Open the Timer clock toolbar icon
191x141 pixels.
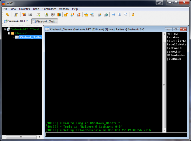tap(53, 15)
